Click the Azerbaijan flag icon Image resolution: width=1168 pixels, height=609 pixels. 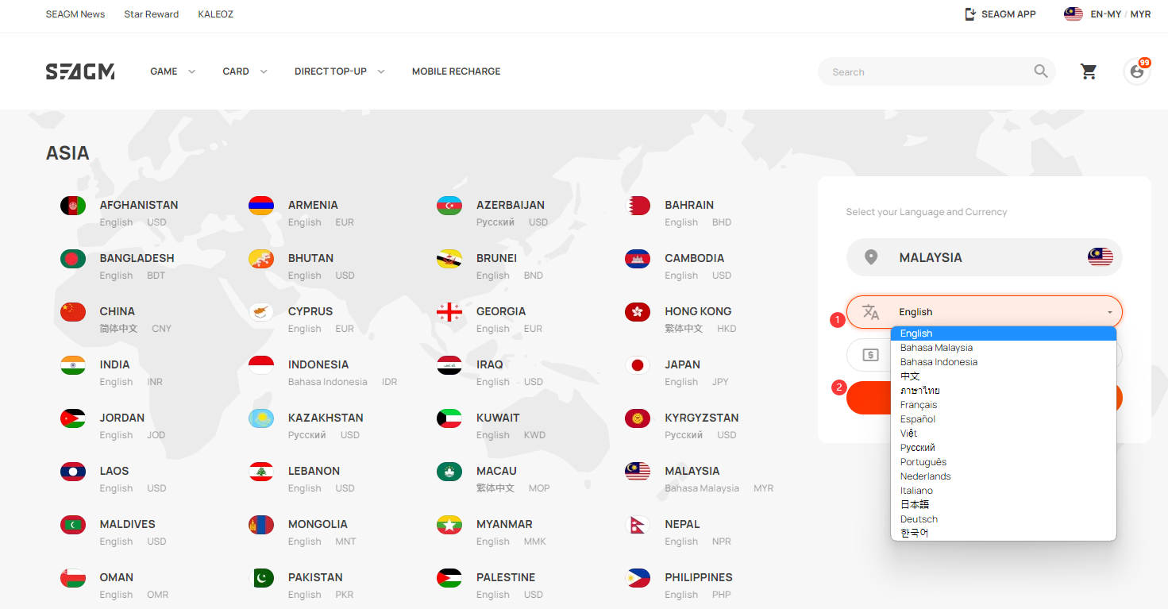pyautogui.click(x=449, y=206)
